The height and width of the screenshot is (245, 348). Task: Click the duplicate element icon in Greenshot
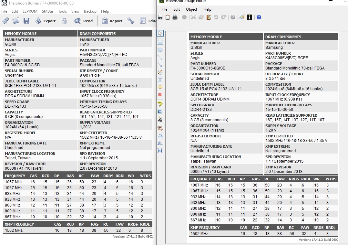click(x=201, y=17)
